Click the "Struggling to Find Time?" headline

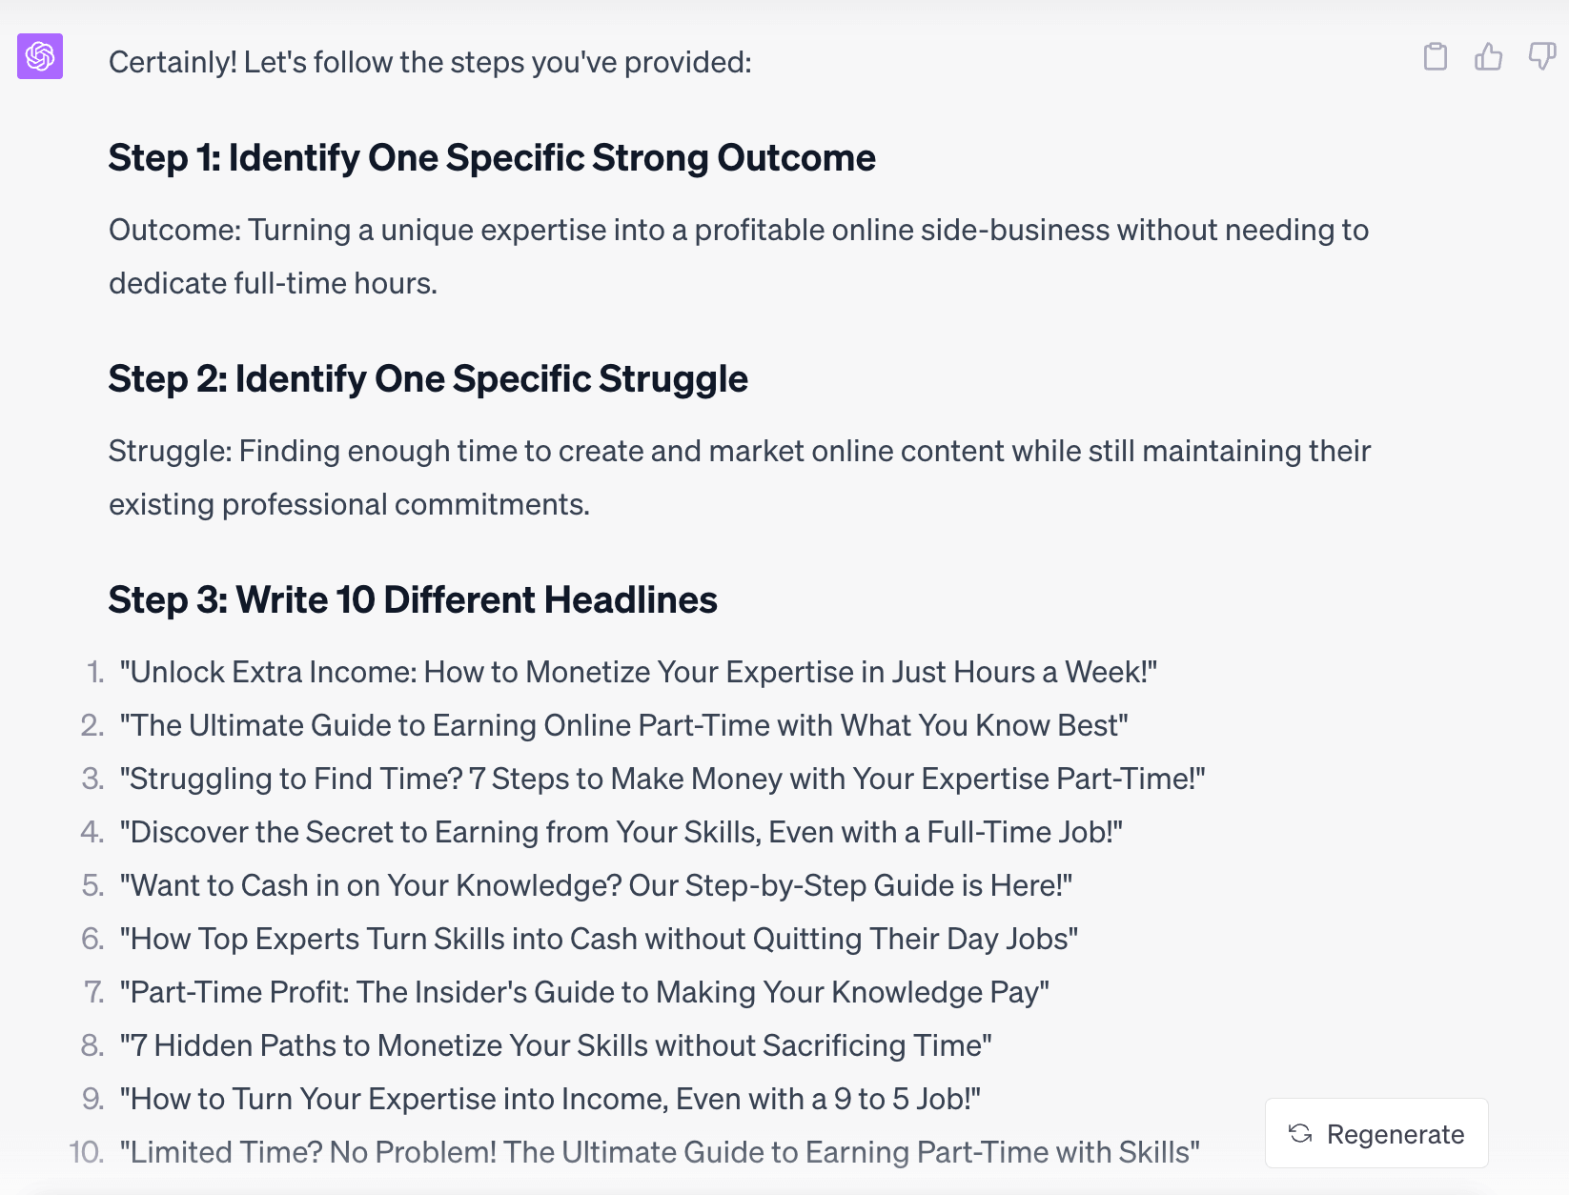click(662, 779)
